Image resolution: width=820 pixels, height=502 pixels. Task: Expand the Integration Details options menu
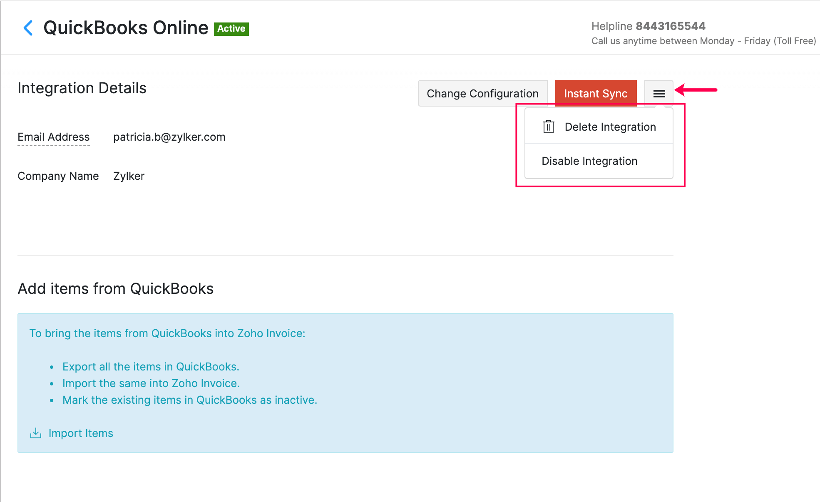click(658, 92)
